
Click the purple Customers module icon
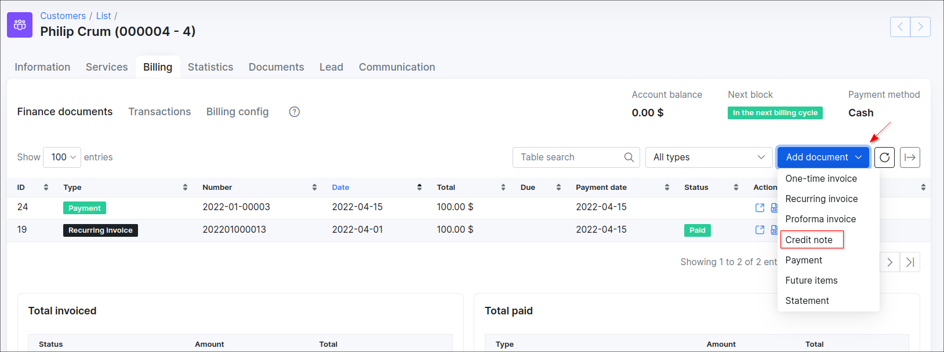(x=20, y=25)
